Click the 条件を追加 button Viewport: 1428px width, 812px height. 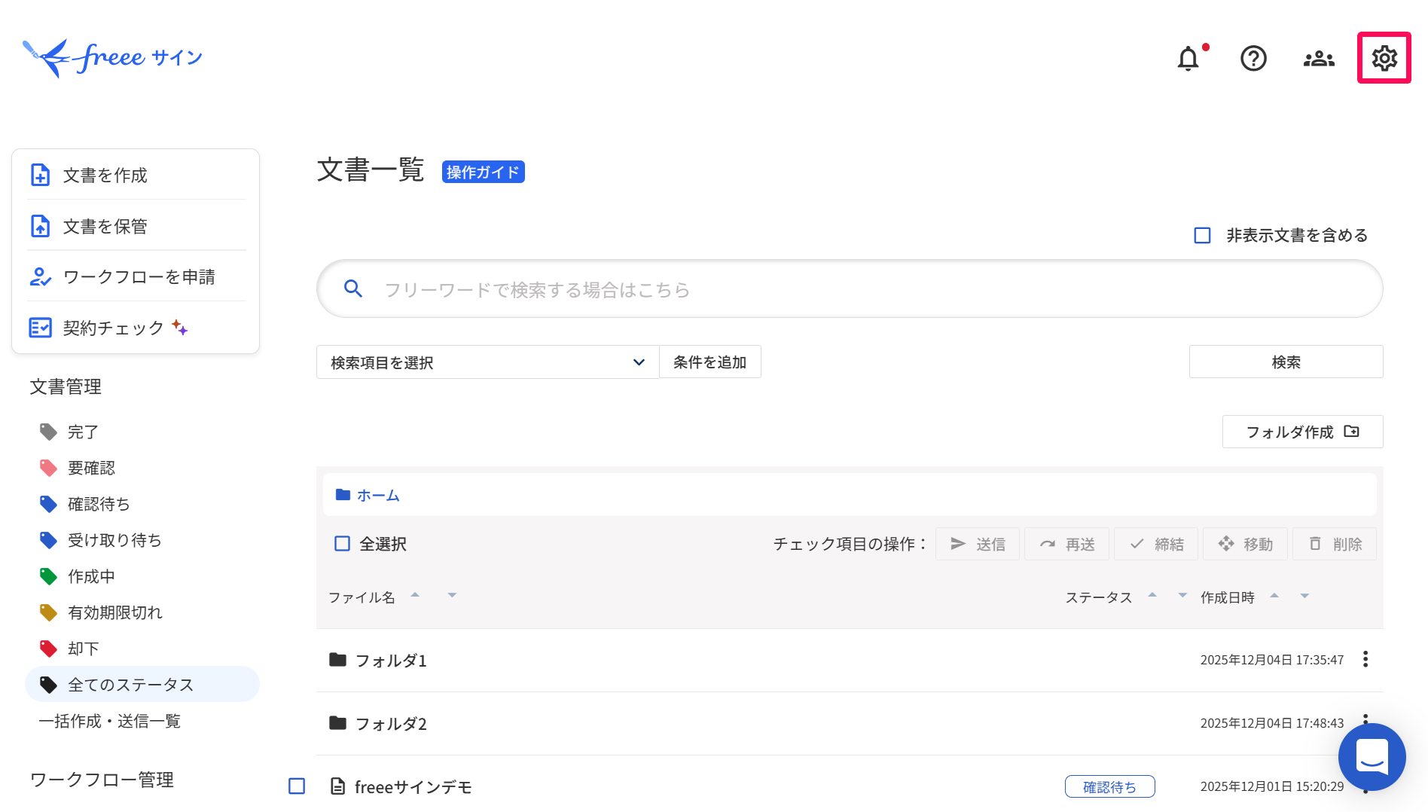click(709, 362)
